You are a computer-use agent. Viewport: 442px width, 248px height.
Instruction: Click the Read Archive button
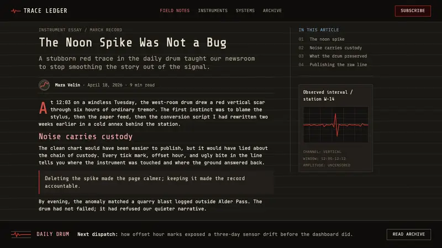point(409,234)
